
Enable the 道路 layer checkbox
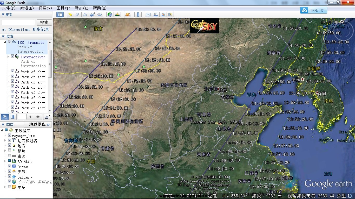pos(10,155)
